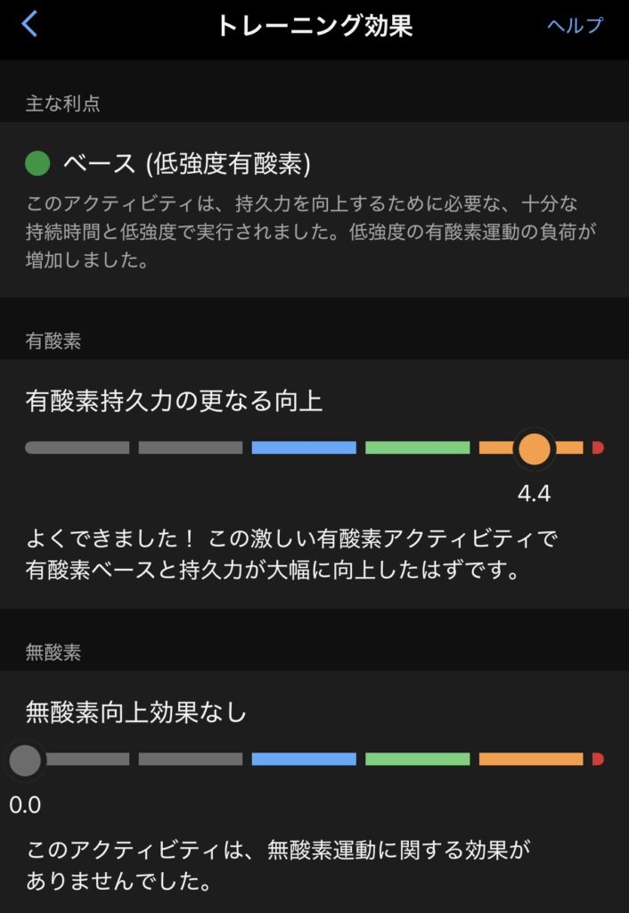
Task: Tap the 0.0 anaerobic score value
Action: (25, 805)
